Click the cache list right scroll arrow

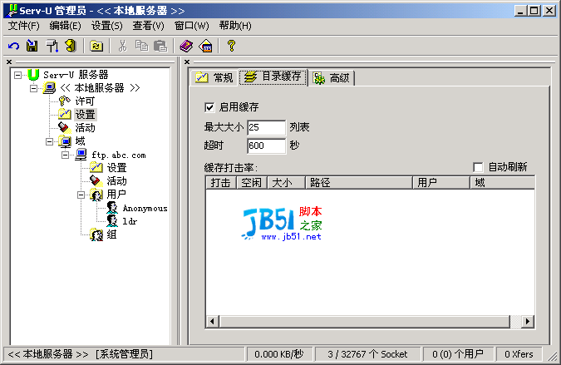click(x=528, y=321)
